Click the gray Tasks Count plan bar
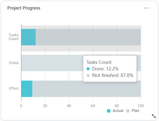Image resolution: width=159 pixels, height=121 pixels. (88, 37)
